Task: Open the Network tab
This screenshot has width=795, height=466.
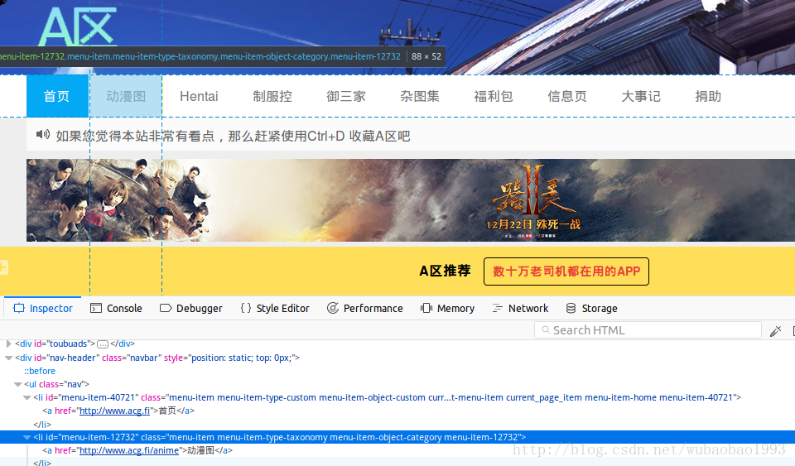Action: tap(520, 308)
